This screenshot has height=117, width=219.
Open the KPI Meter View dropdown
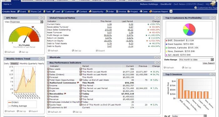coord(42,22)
